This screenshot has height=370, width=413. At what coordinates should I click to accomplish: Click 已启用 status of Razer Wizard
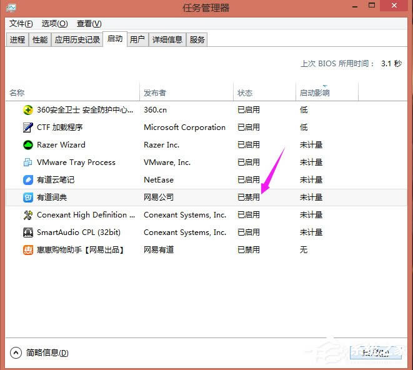tap(249, 145)
